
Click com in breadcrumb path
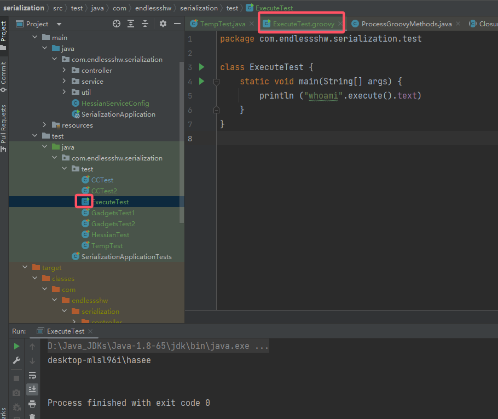[119, 8]
